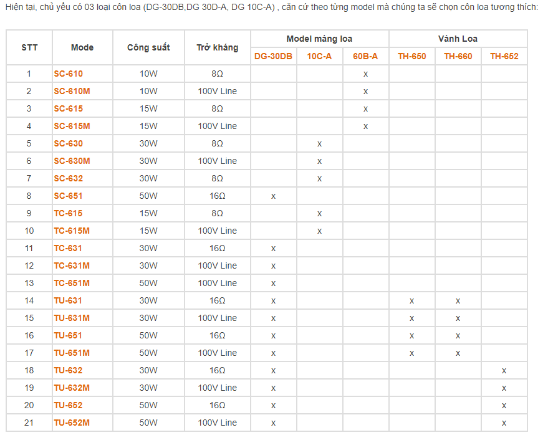Screen dimensions: 548x435
Task: Open the SC-610M model link
Action: pos(72,91)
